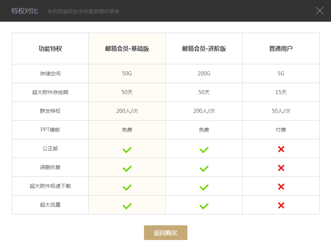Screen dimensions: 331x247
Task: Click red cross for 公正邮 under 普通用户
Action: 281,149
